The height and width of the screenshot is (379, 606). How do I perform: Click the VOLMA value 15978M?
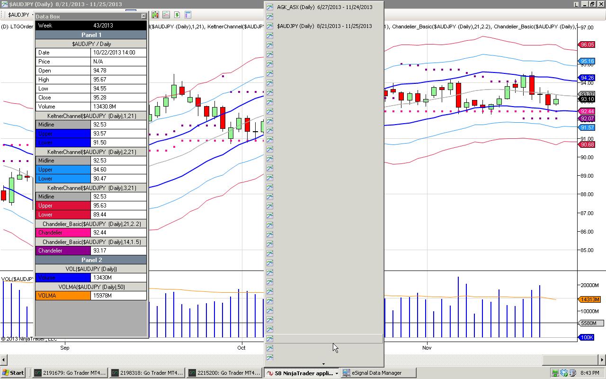pyautogui.click(x=118, y=296)
